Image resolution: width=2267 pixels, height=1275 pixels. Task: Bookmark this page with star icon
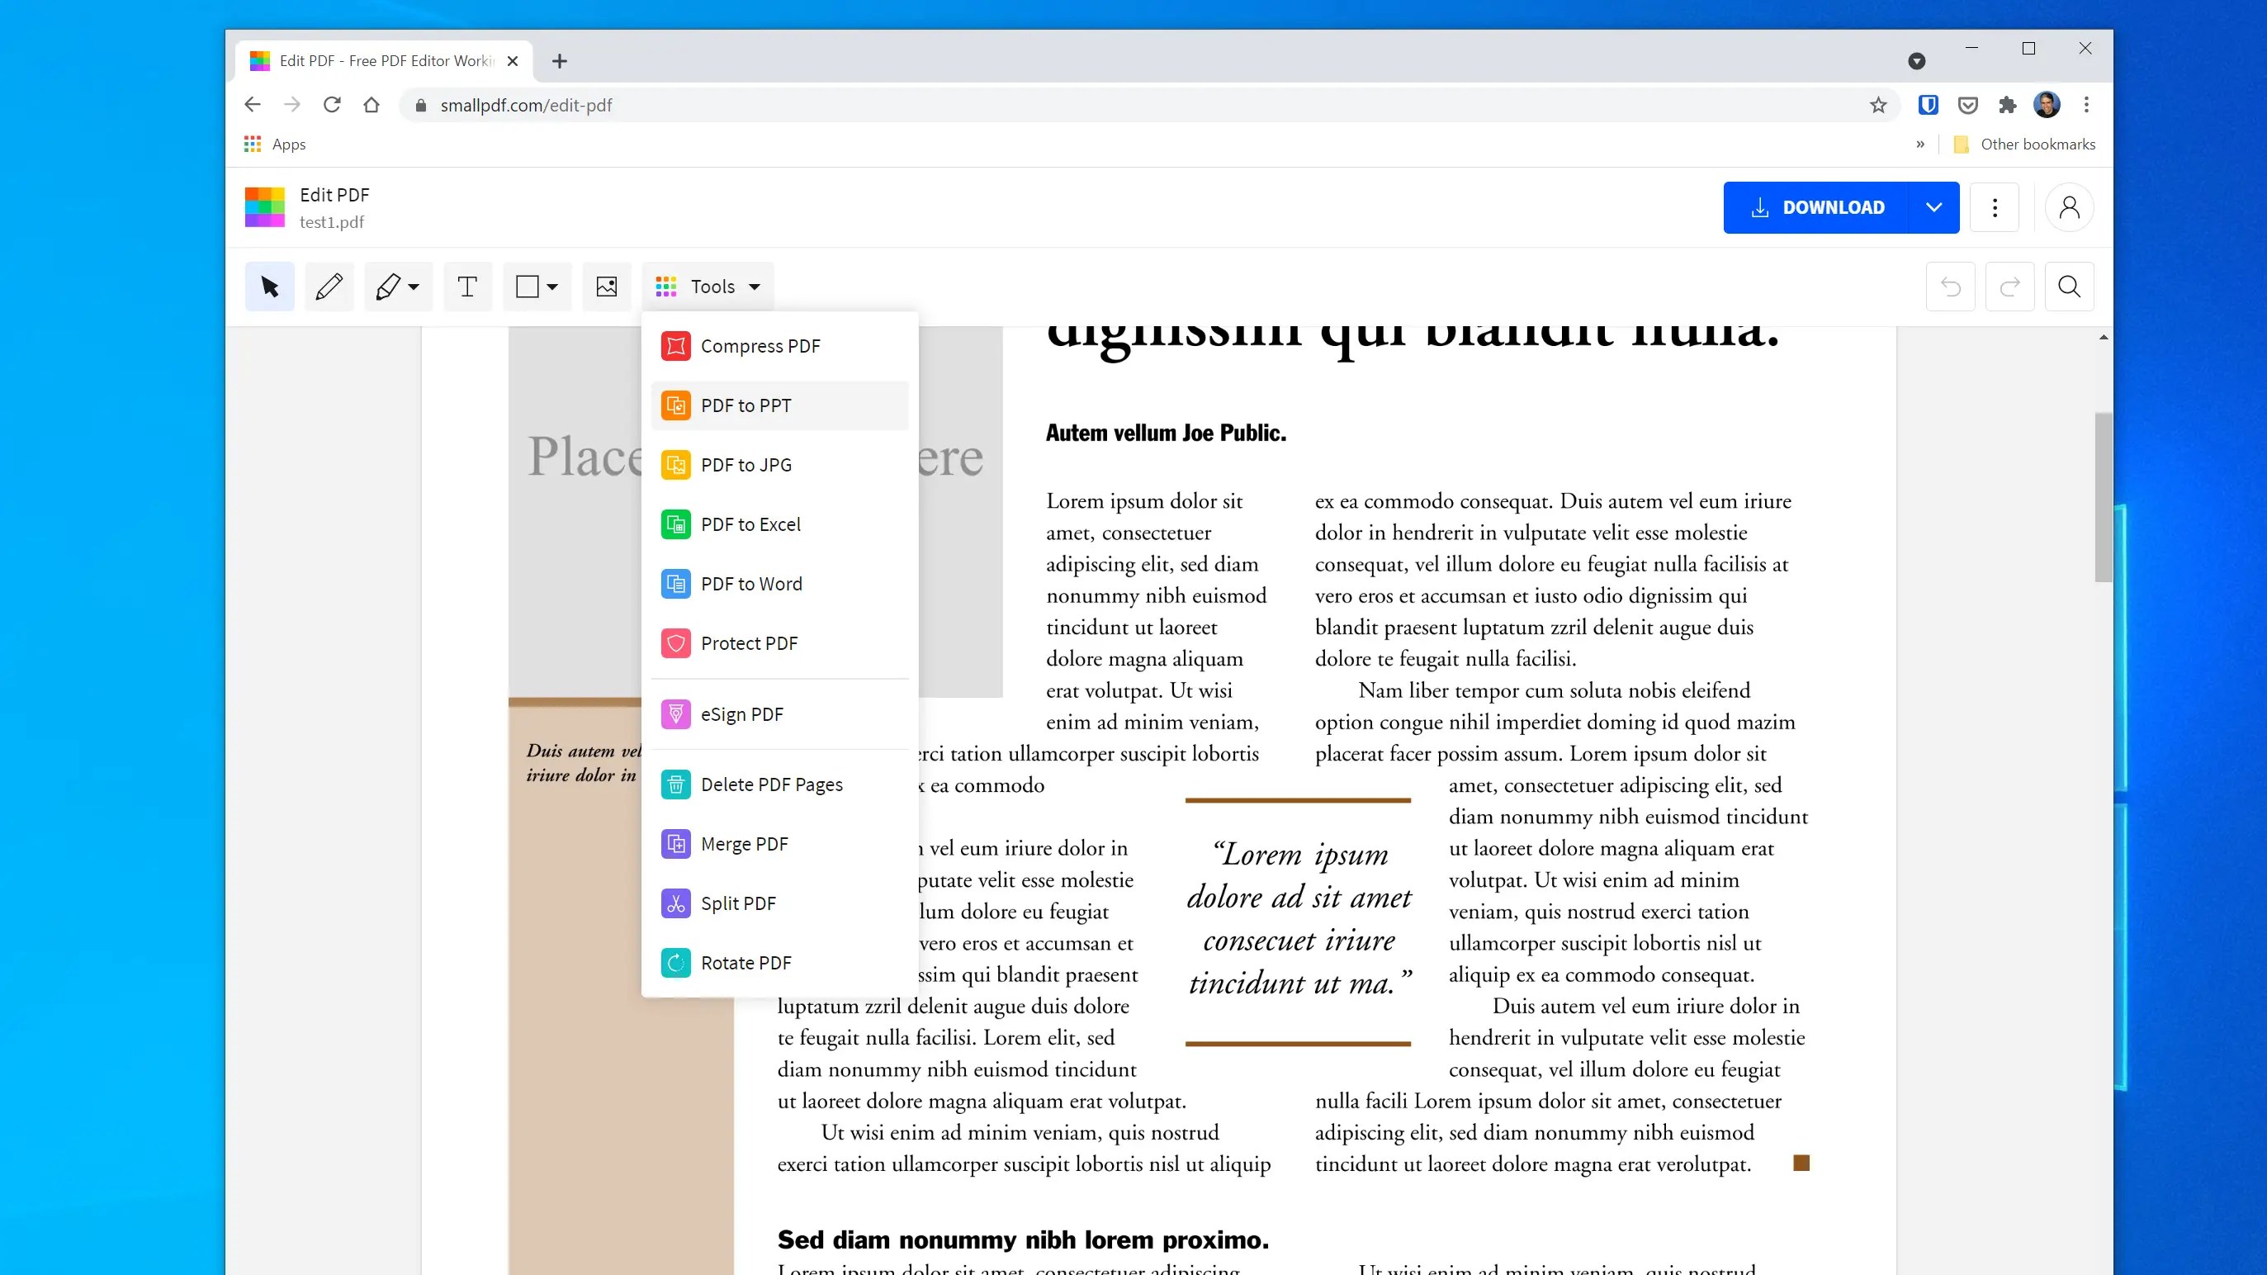[1878, 106]
